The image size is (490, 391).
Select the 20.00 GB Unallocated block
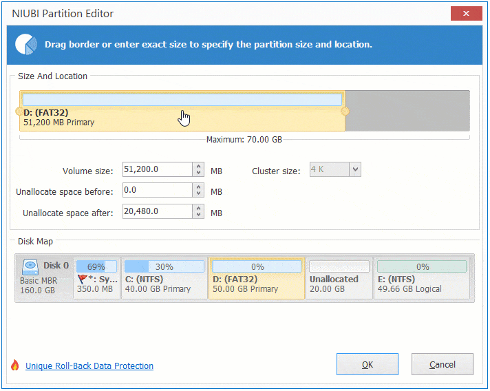tap(339, 278)
